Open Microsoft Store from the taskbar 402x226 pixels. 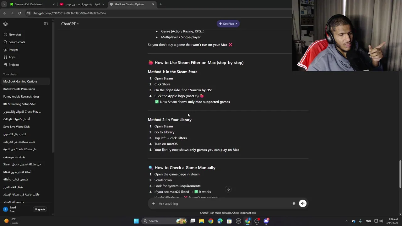(229, 221)
